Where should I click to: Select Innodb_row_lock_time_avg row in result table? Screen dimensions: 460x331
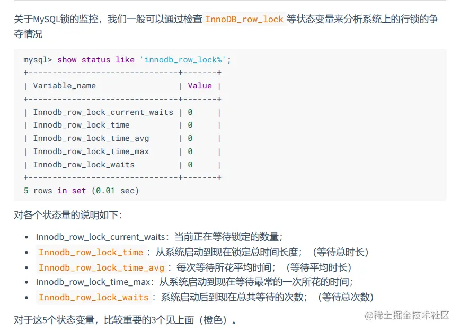pos(91,138)
